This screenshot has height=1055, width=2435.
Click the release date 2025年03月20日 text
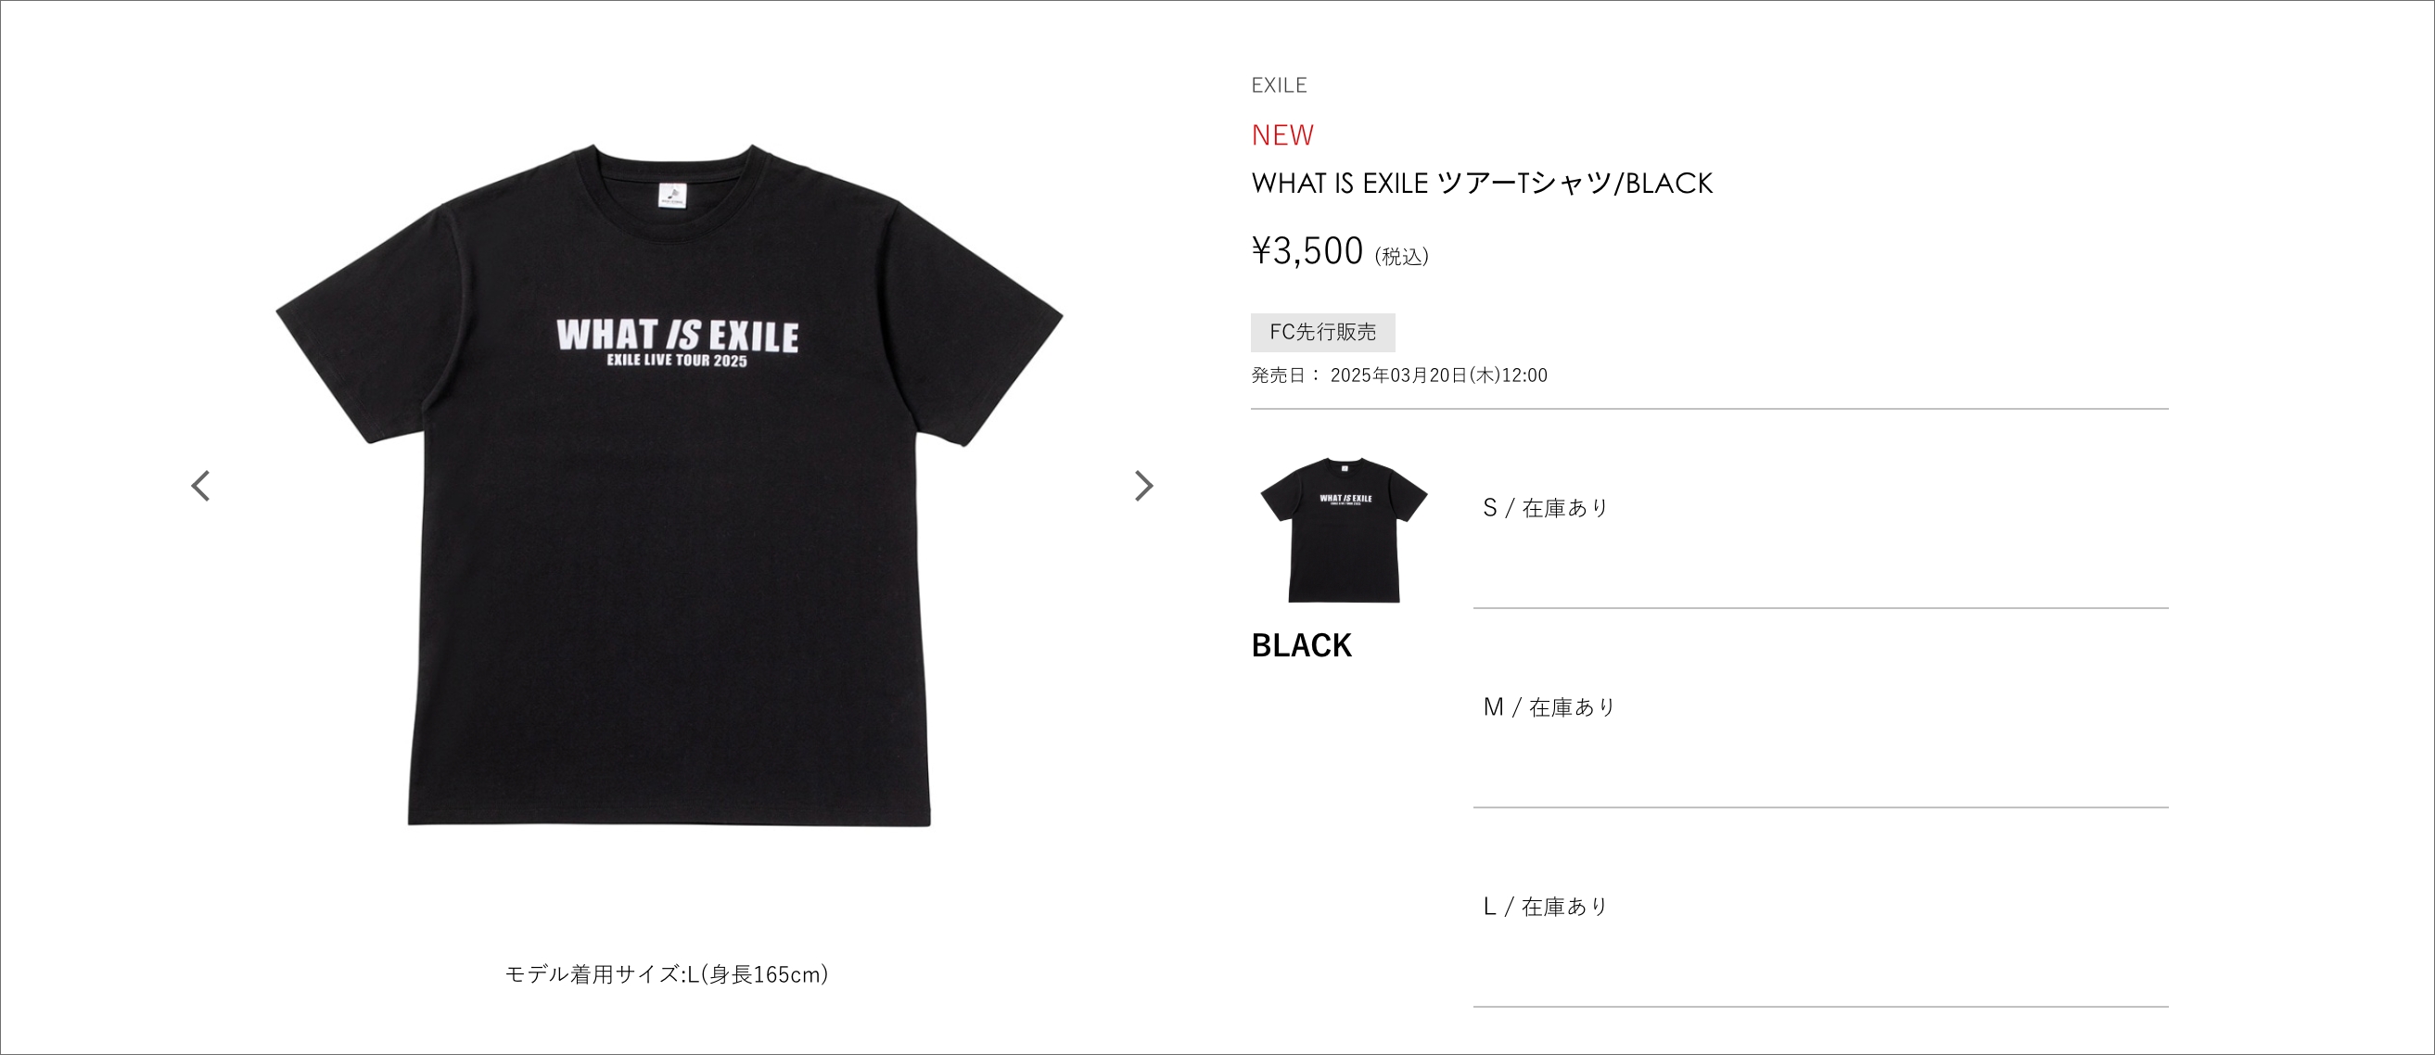1439,375
